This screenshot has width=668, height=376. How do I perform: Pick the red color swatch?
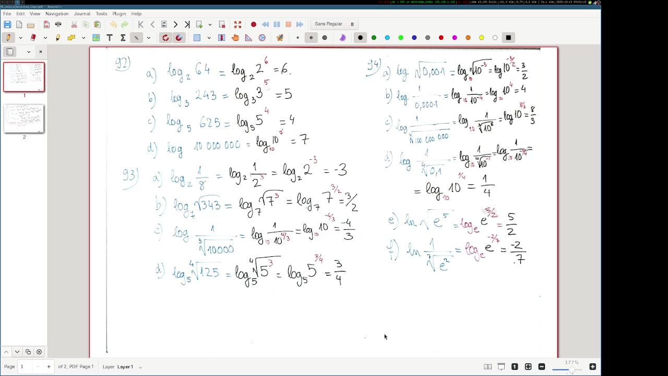tap(441, 38)
